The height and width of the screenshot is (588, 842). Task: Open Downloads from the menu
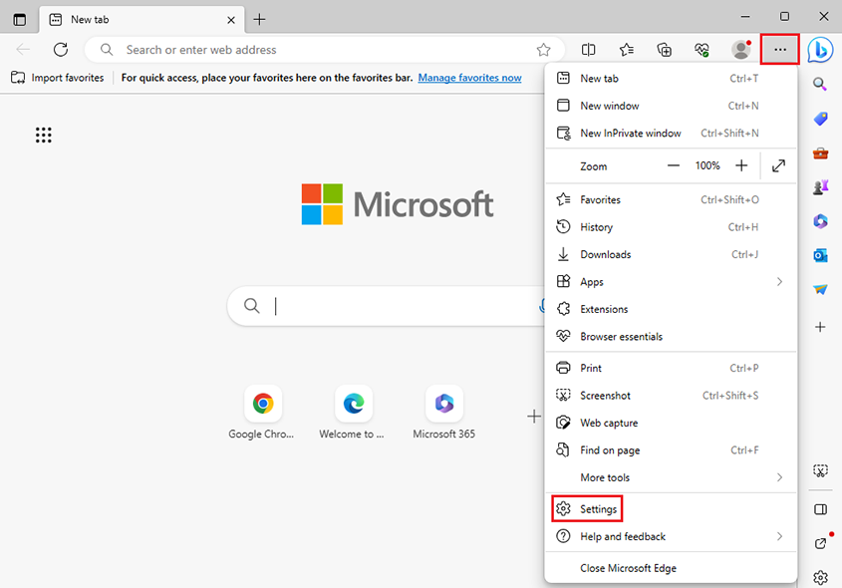click(671, 254)
